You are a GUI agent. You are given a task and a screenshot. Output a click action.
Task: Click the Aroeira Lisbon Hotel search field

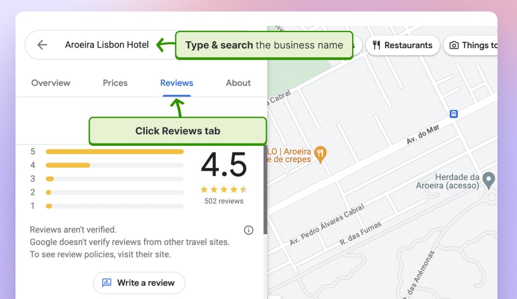click(x=107, y=45)
